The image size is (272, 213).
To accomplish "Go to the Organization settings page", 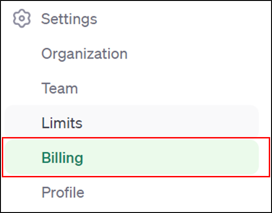I will (85, 54).
